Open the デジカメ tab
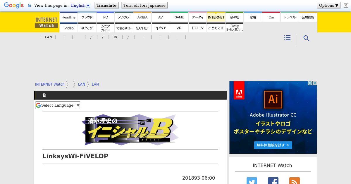The height and width of the screenshot is (184, 351). (x=124, y=17)
